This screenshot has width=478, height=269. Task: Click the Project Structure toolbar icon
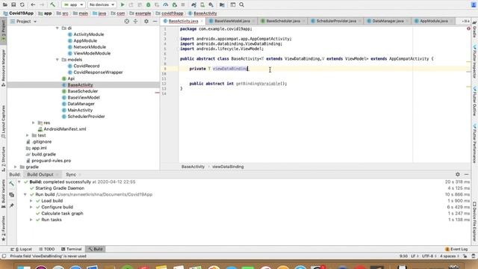coord(222,4)
